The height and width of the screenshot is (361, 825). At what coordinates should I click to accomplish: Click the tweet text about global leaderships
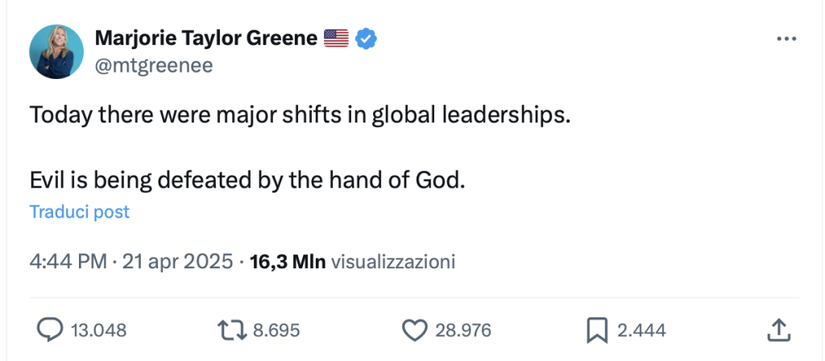tap(300, 115)
